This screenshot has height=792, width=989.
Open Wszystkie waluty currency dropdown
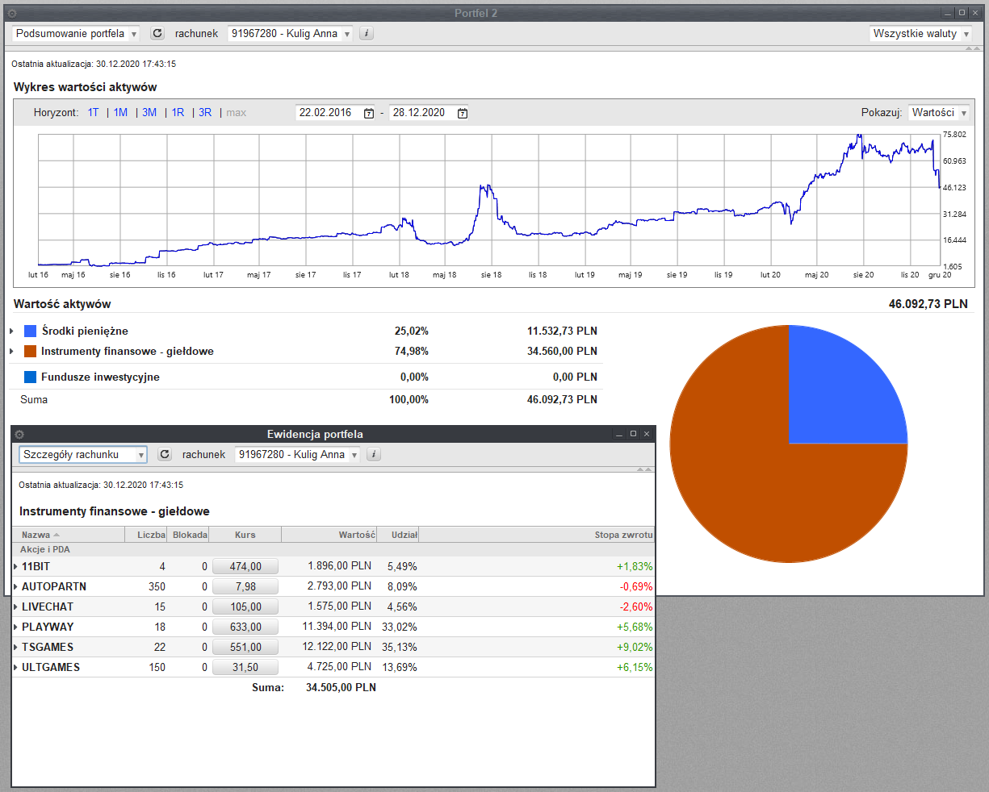(x=921, y=33)
